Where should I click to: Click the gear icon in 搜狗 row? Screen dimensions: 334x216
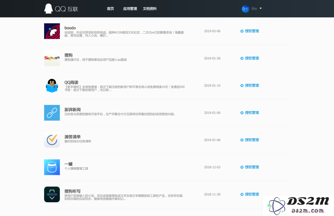point(242,58)
